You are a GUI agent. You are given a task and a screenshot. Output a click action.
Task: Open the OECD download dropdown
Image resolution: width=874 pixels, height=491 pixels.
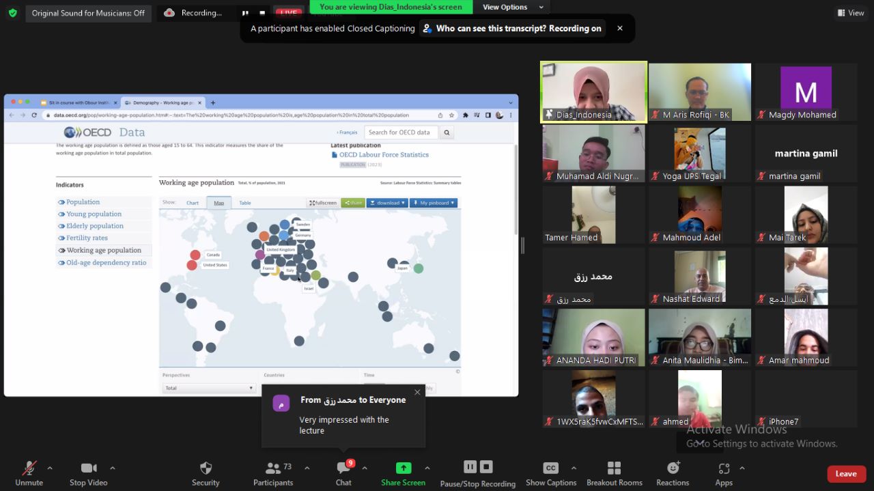click(387, 203)
